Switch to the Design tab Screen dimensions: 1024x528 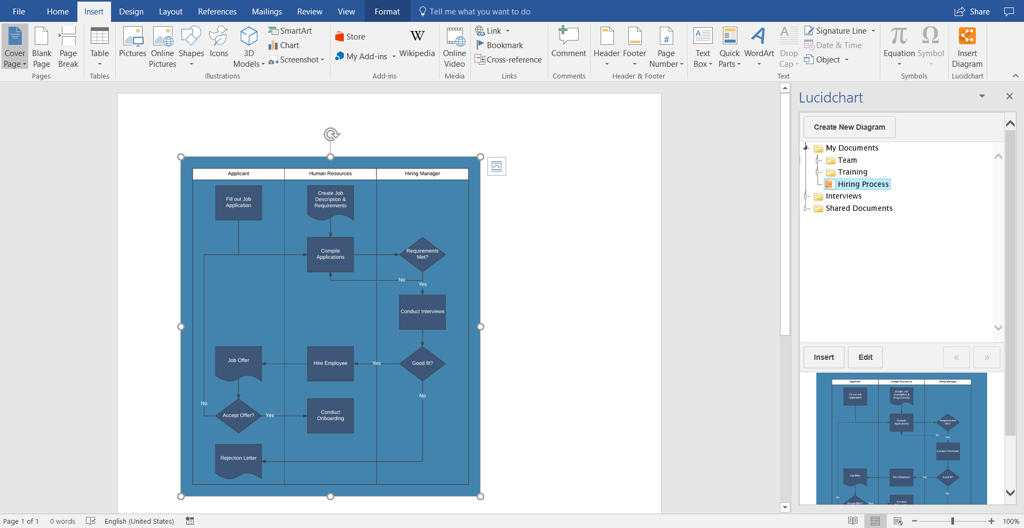coord(131,11)
